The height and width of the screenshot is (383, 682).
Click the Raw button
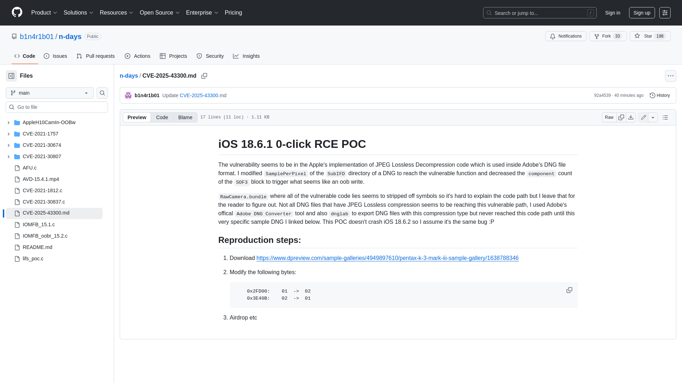click(x=609, y=117)
